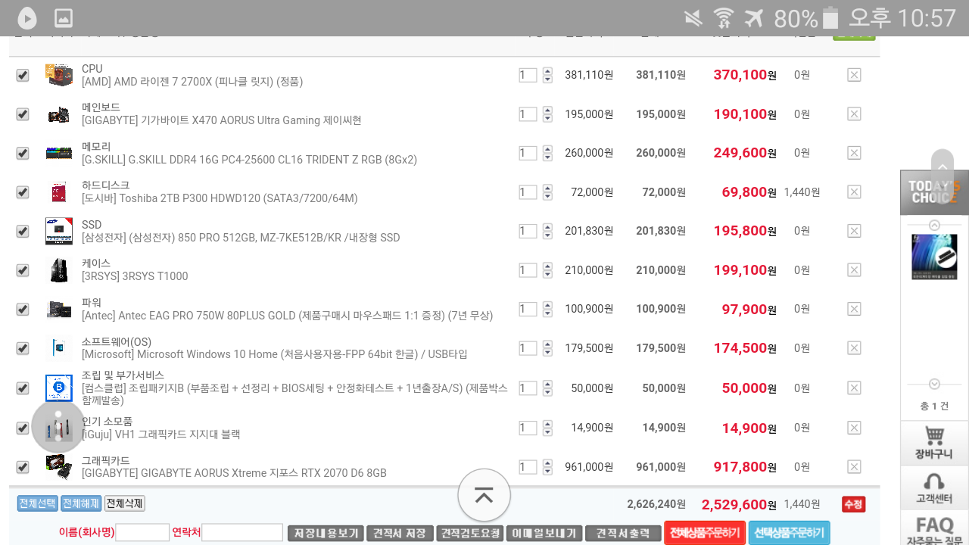Open the assembly package B service icon
This screenshot has height=545, width=969.
point(59,388)
